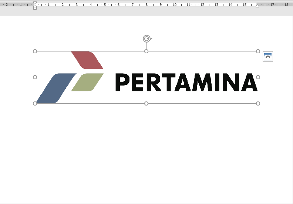The width and height of the screenshot is (293, 204).
Task: Select the right-middle sizing handle
Action: 258,77
